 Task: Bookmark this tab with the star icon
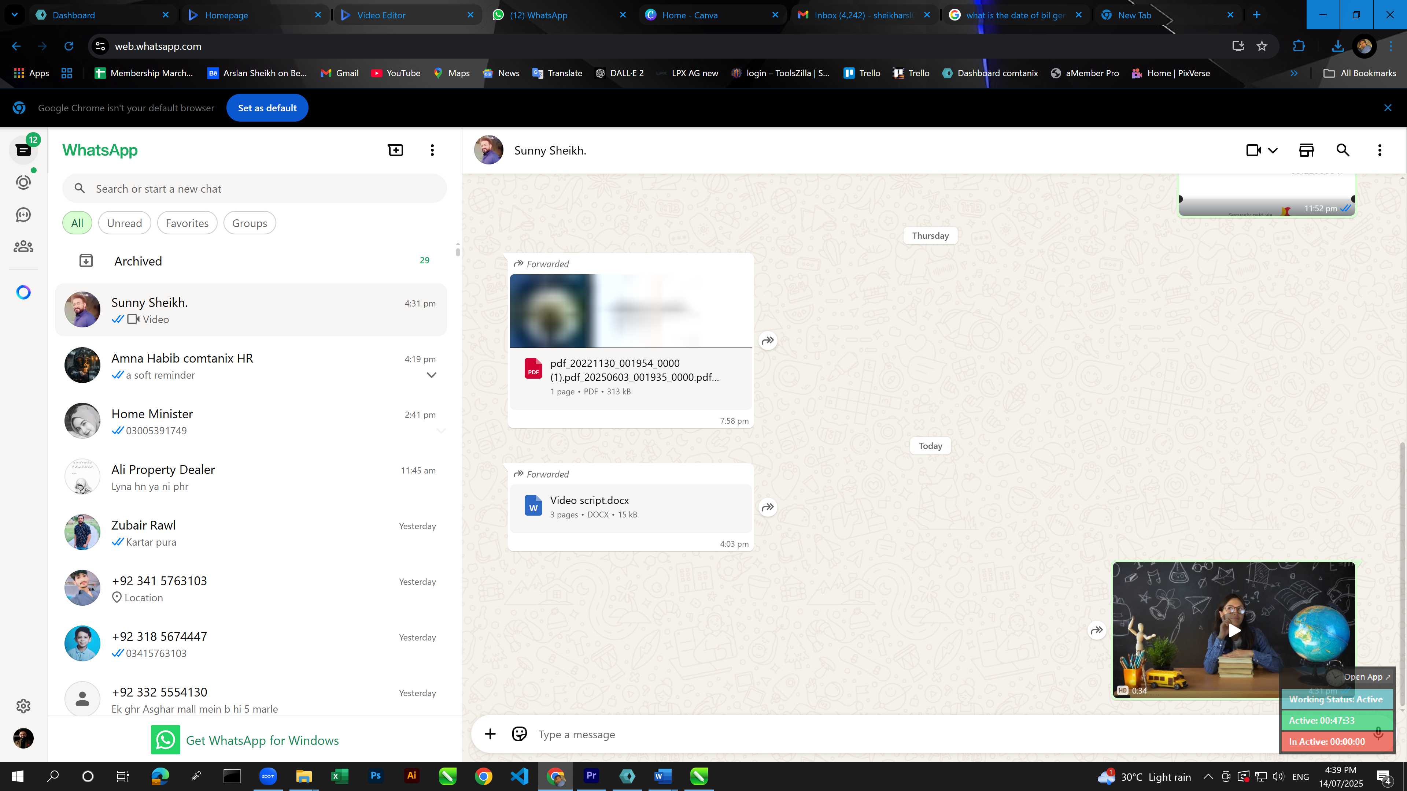(1262, 47)
